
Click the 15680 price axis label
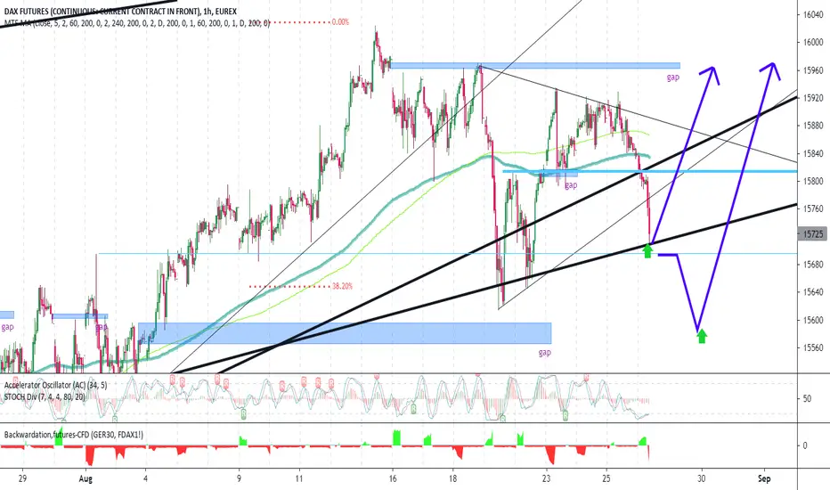tap(813, 265)
